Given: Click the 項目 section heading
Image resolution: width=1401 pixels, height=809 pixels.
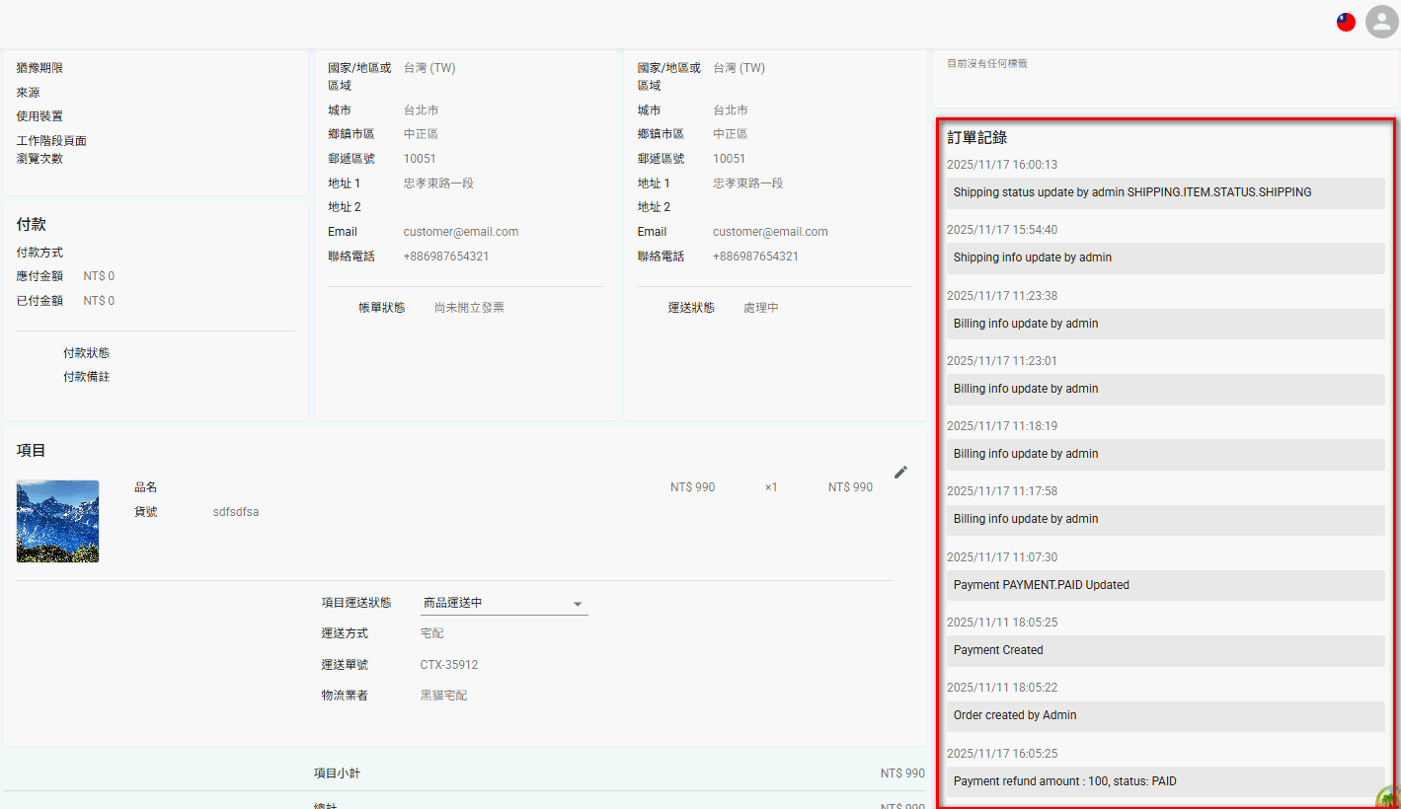Looking at the screenshot, I should click(x=31, y=451).
